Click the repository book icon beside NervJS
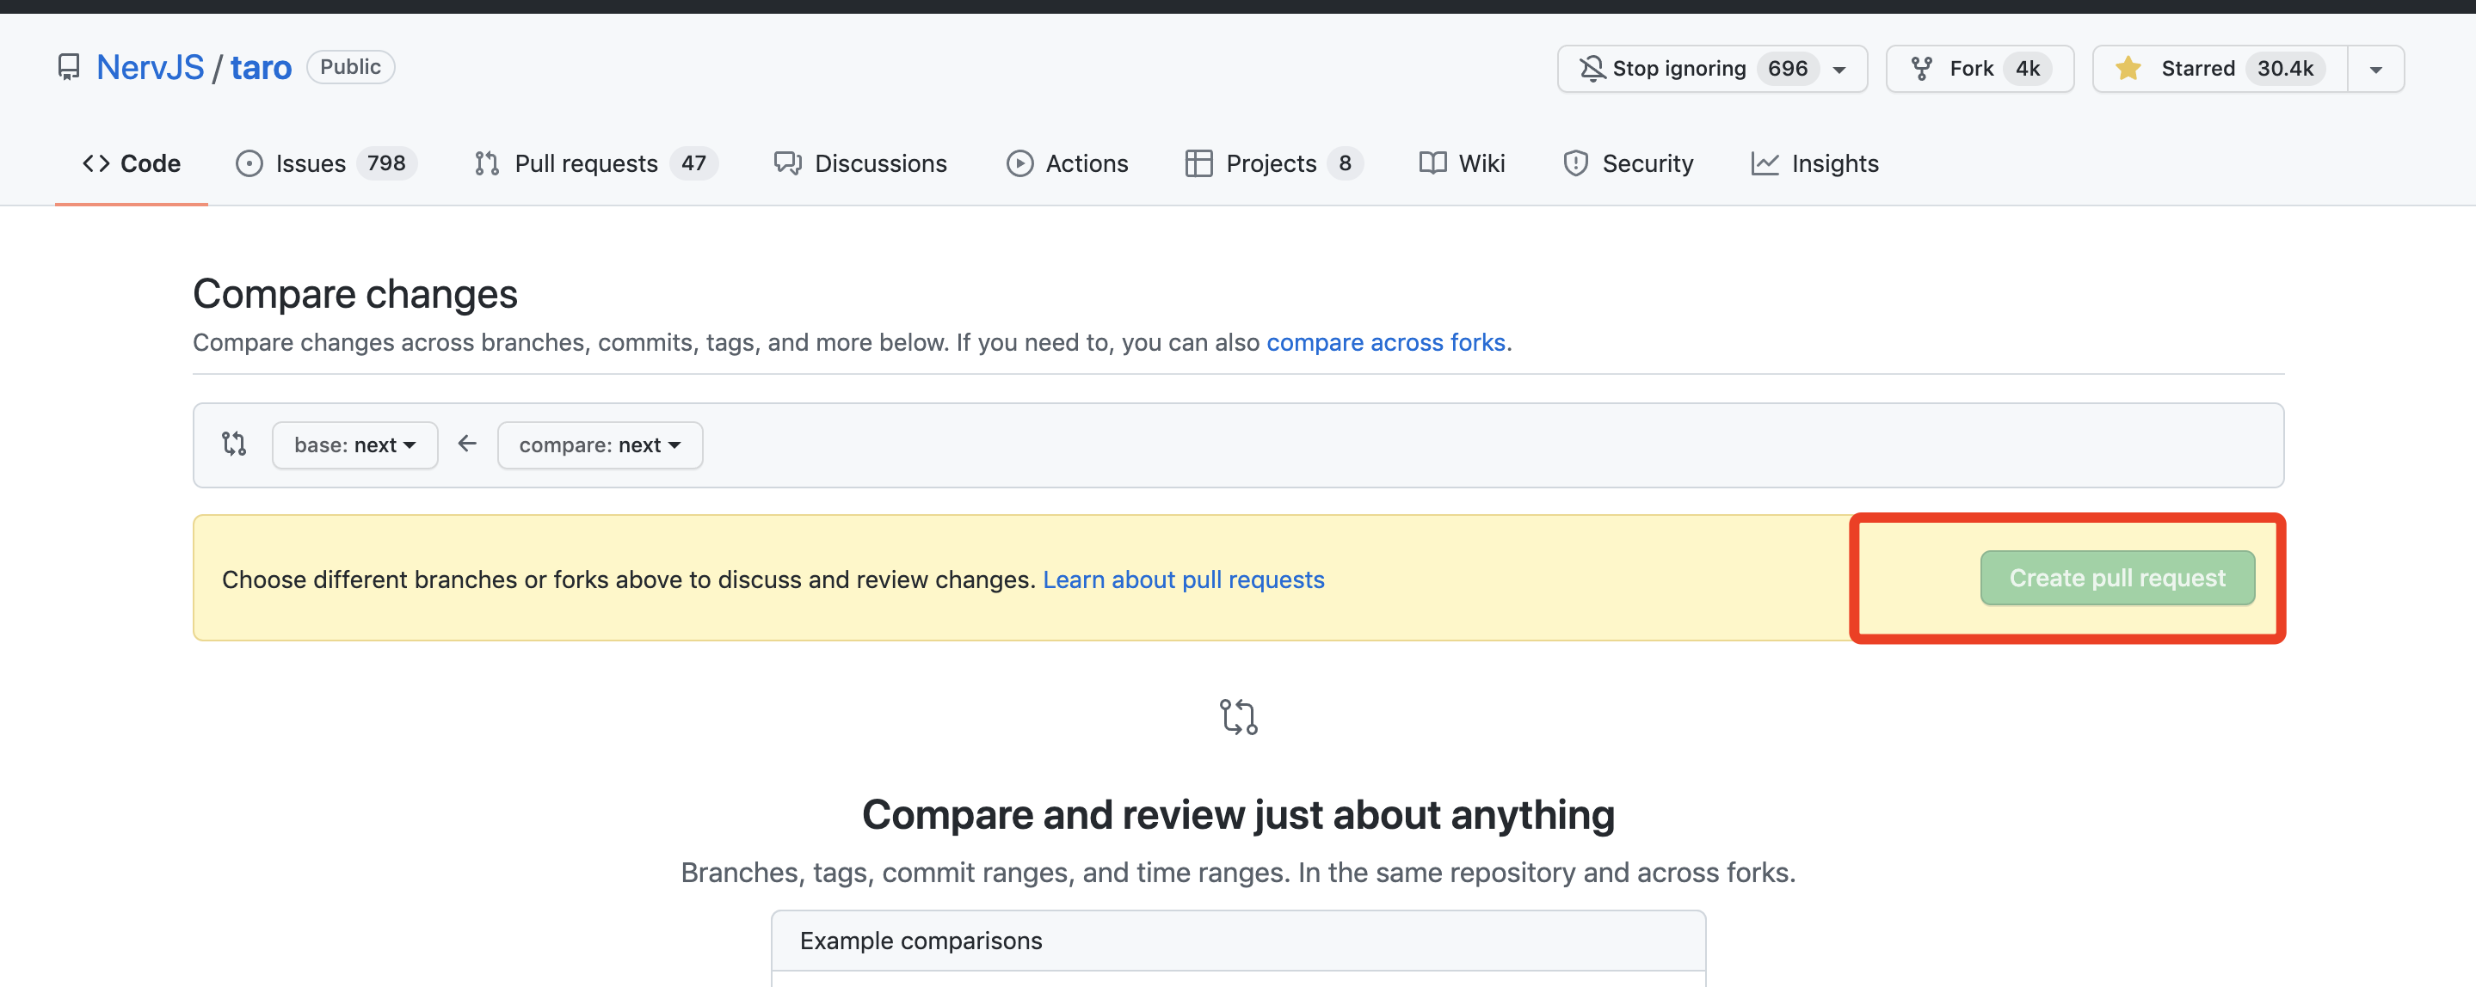This screenshot has width=2476, height=987. pyautogui.click(x=68, y=67)
